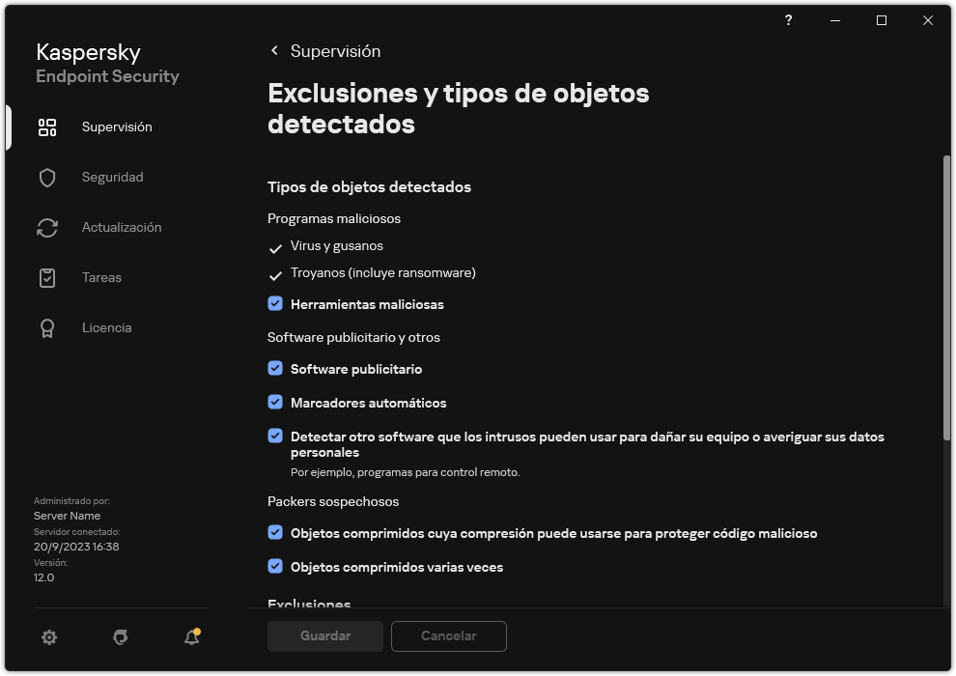Cancel changes with the Cancelar button
The width and height of the screenshot is (956, 676).
(448, 635)
